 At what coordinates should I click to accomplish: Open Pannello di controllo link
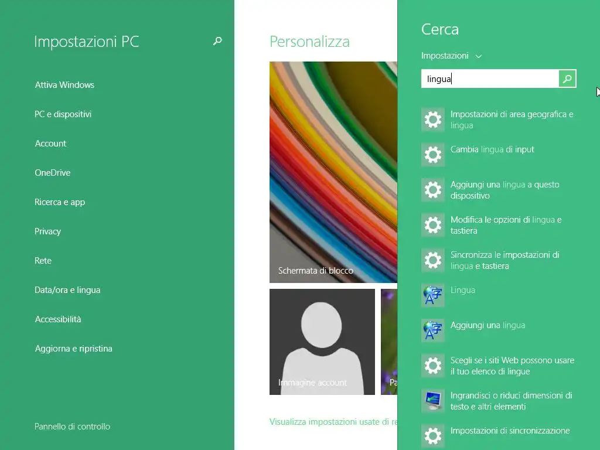tap(72, 427)
